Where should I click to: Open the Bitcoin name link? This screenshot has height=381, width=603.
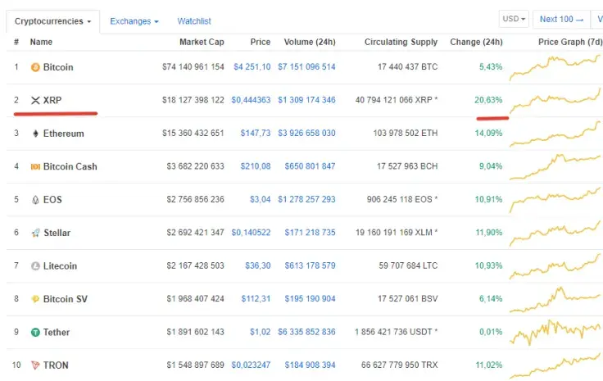point(58,67)
